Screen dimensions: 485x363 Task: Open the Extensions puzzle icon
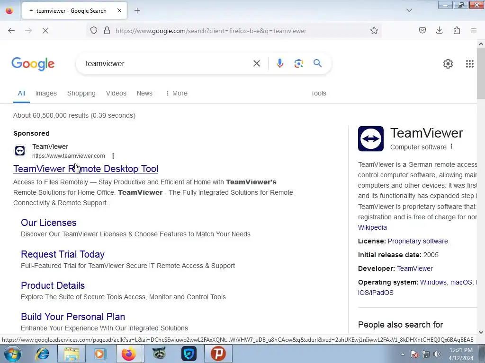pos(457,31)
